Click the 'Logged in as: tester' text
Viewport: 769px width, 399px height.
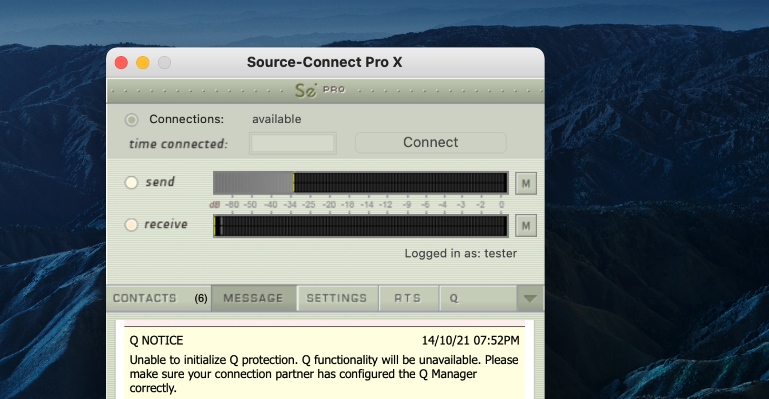pos(460,253)
